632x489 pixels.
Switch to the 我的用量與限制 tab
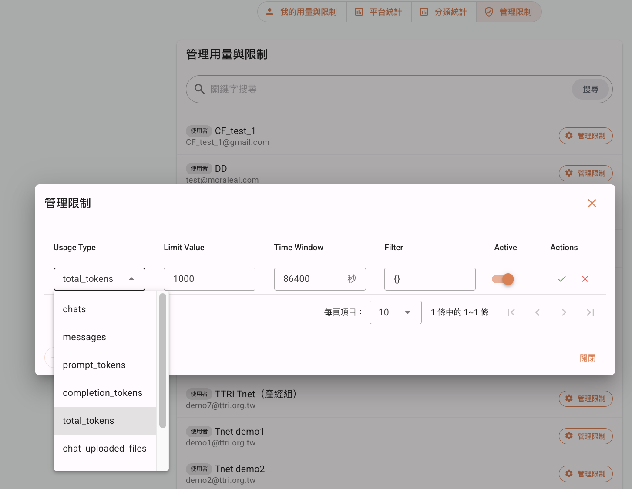(x=302, y=12)
